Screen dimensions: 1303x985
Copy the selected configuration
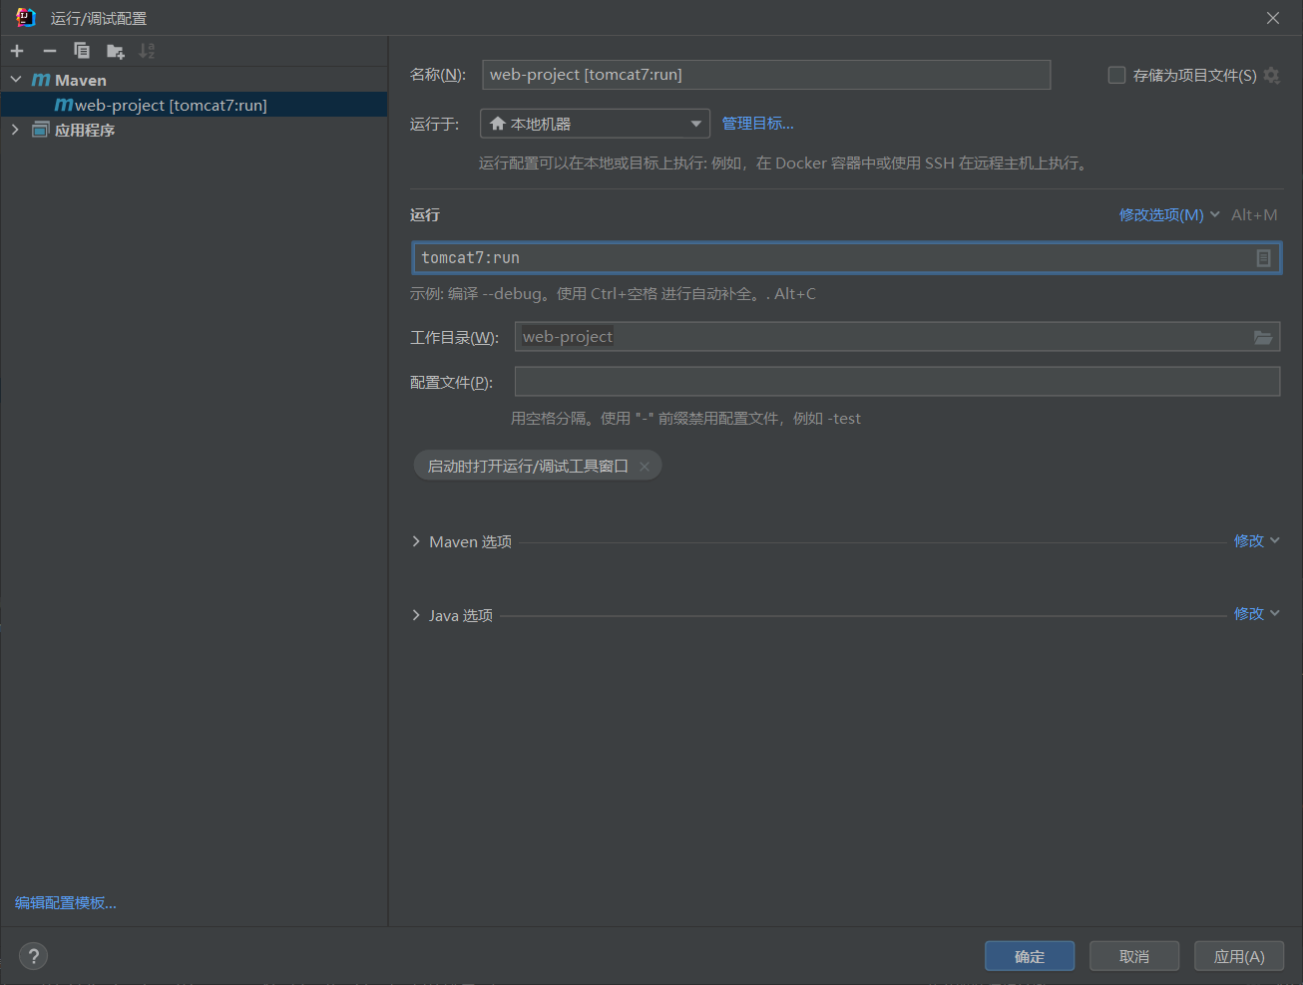(82, 51)
